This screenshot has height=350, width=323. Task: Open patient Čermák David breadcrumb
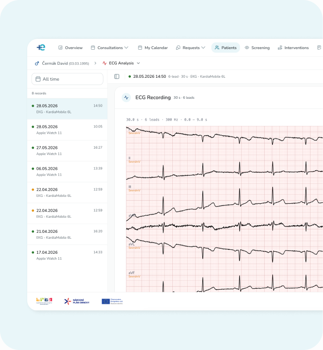click(66, 63)
